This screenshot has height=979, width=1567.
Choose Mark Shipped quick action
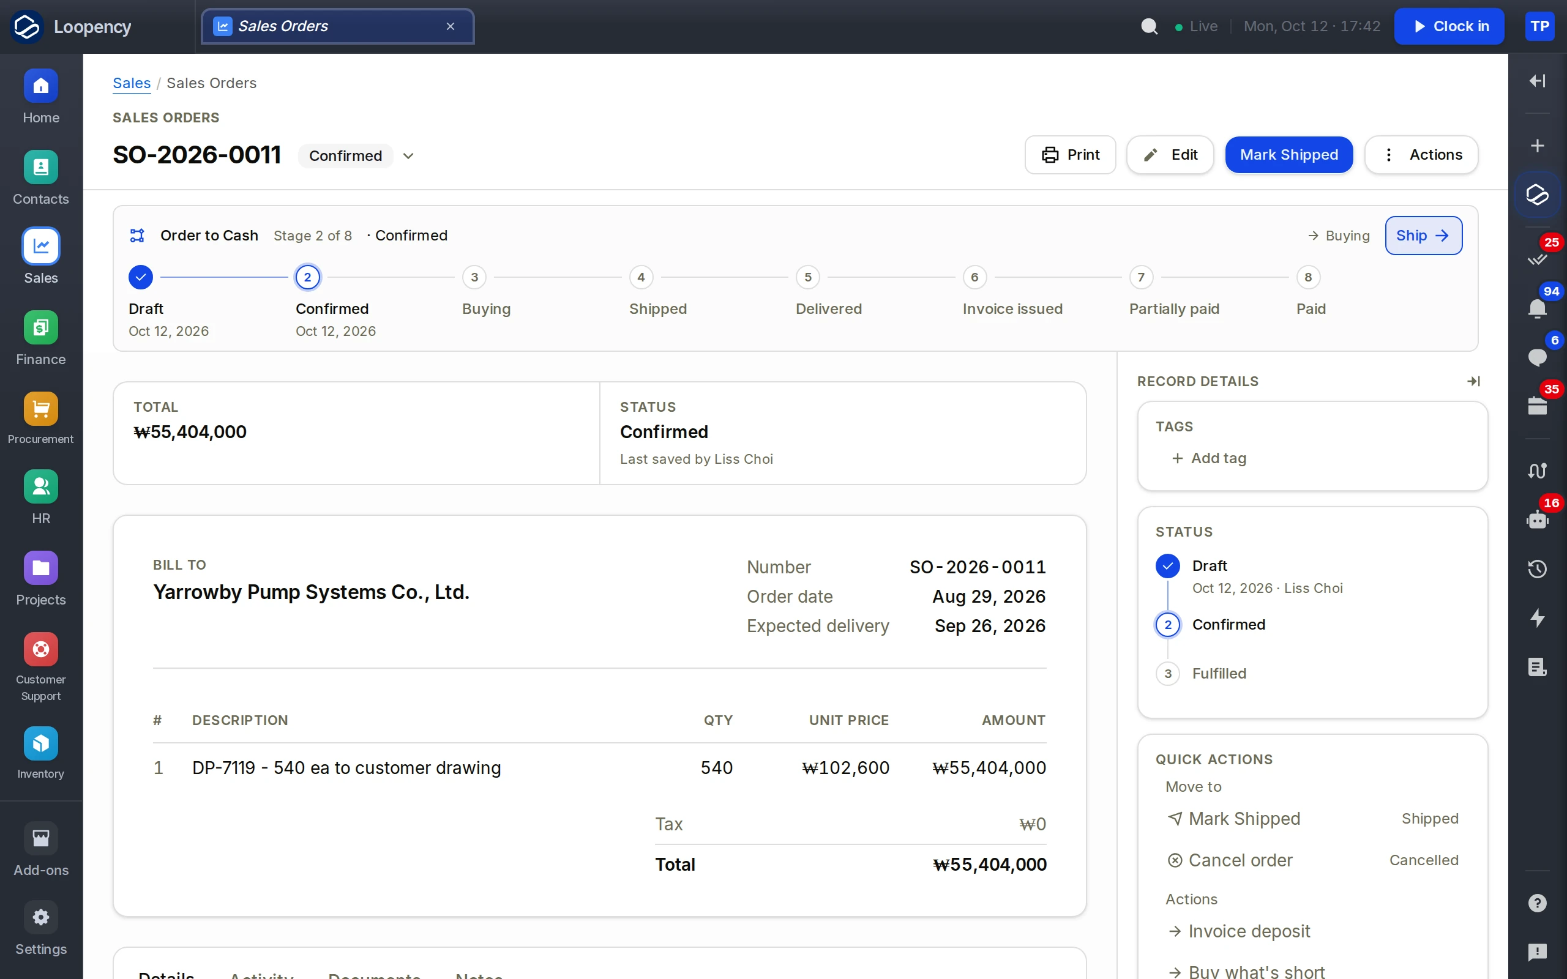tap(1312, 819)
